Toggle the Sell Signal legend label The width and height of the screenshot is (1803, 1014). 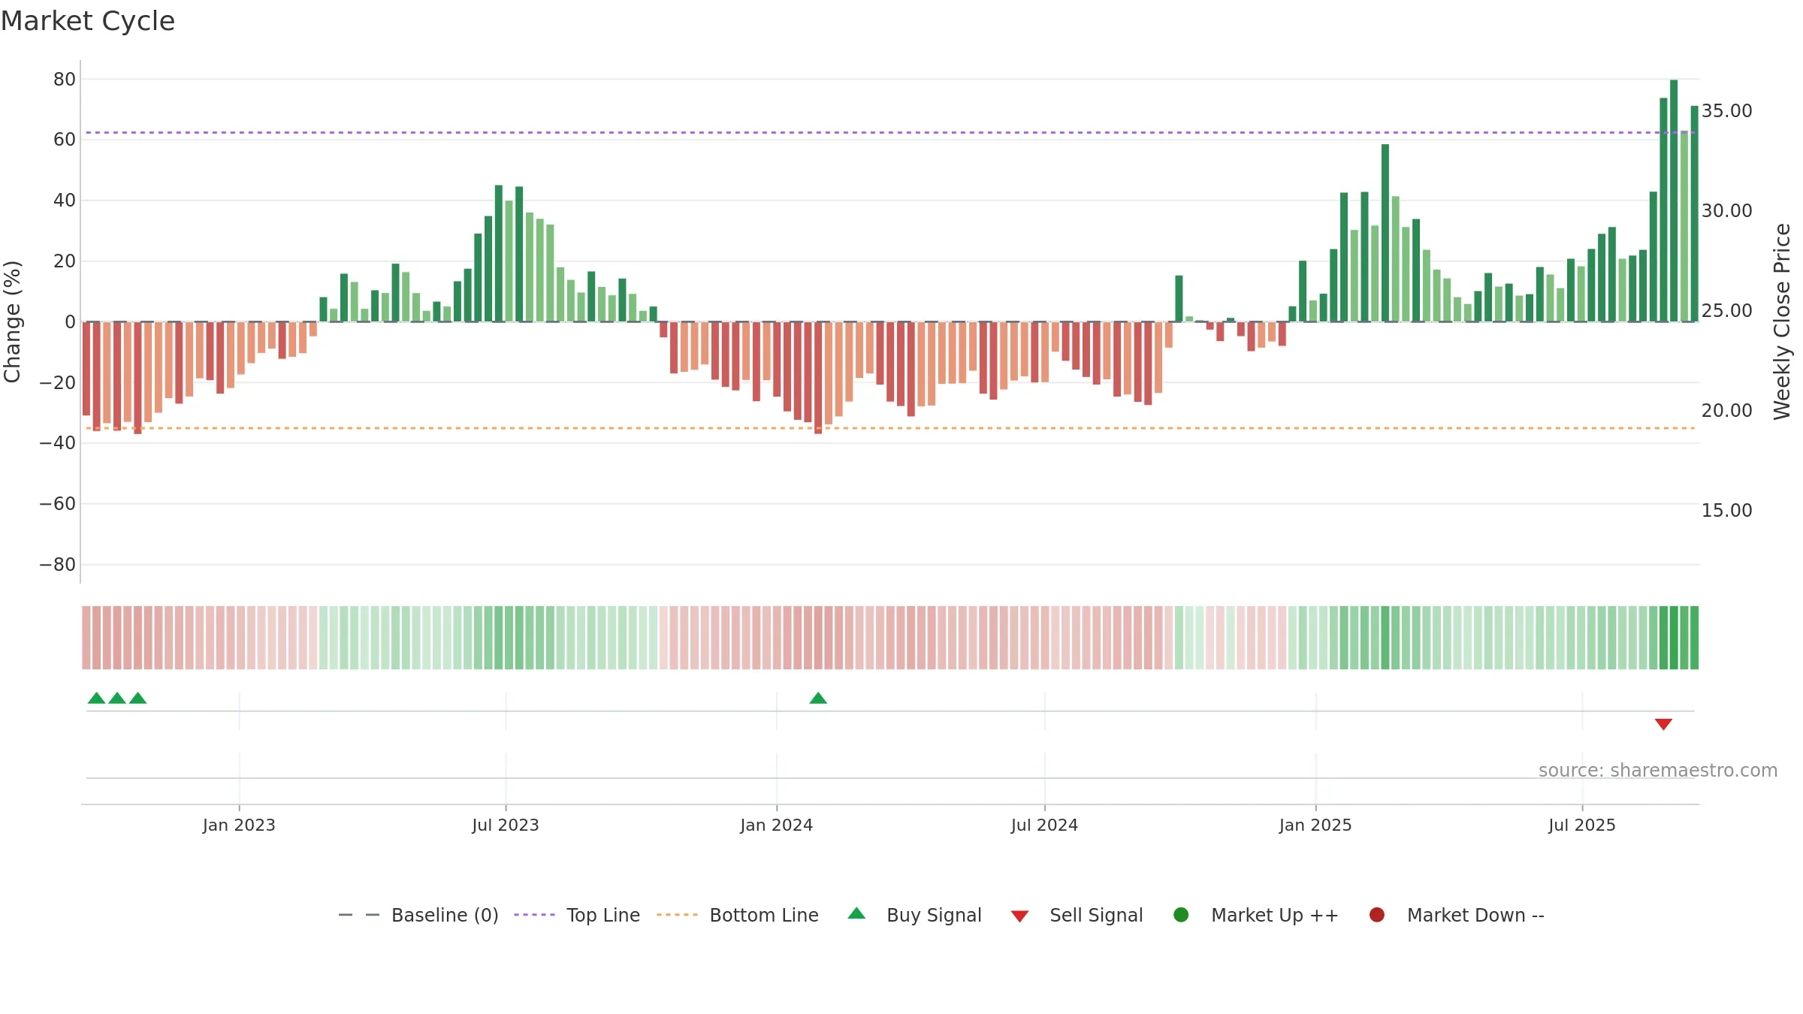(1096, 916)
